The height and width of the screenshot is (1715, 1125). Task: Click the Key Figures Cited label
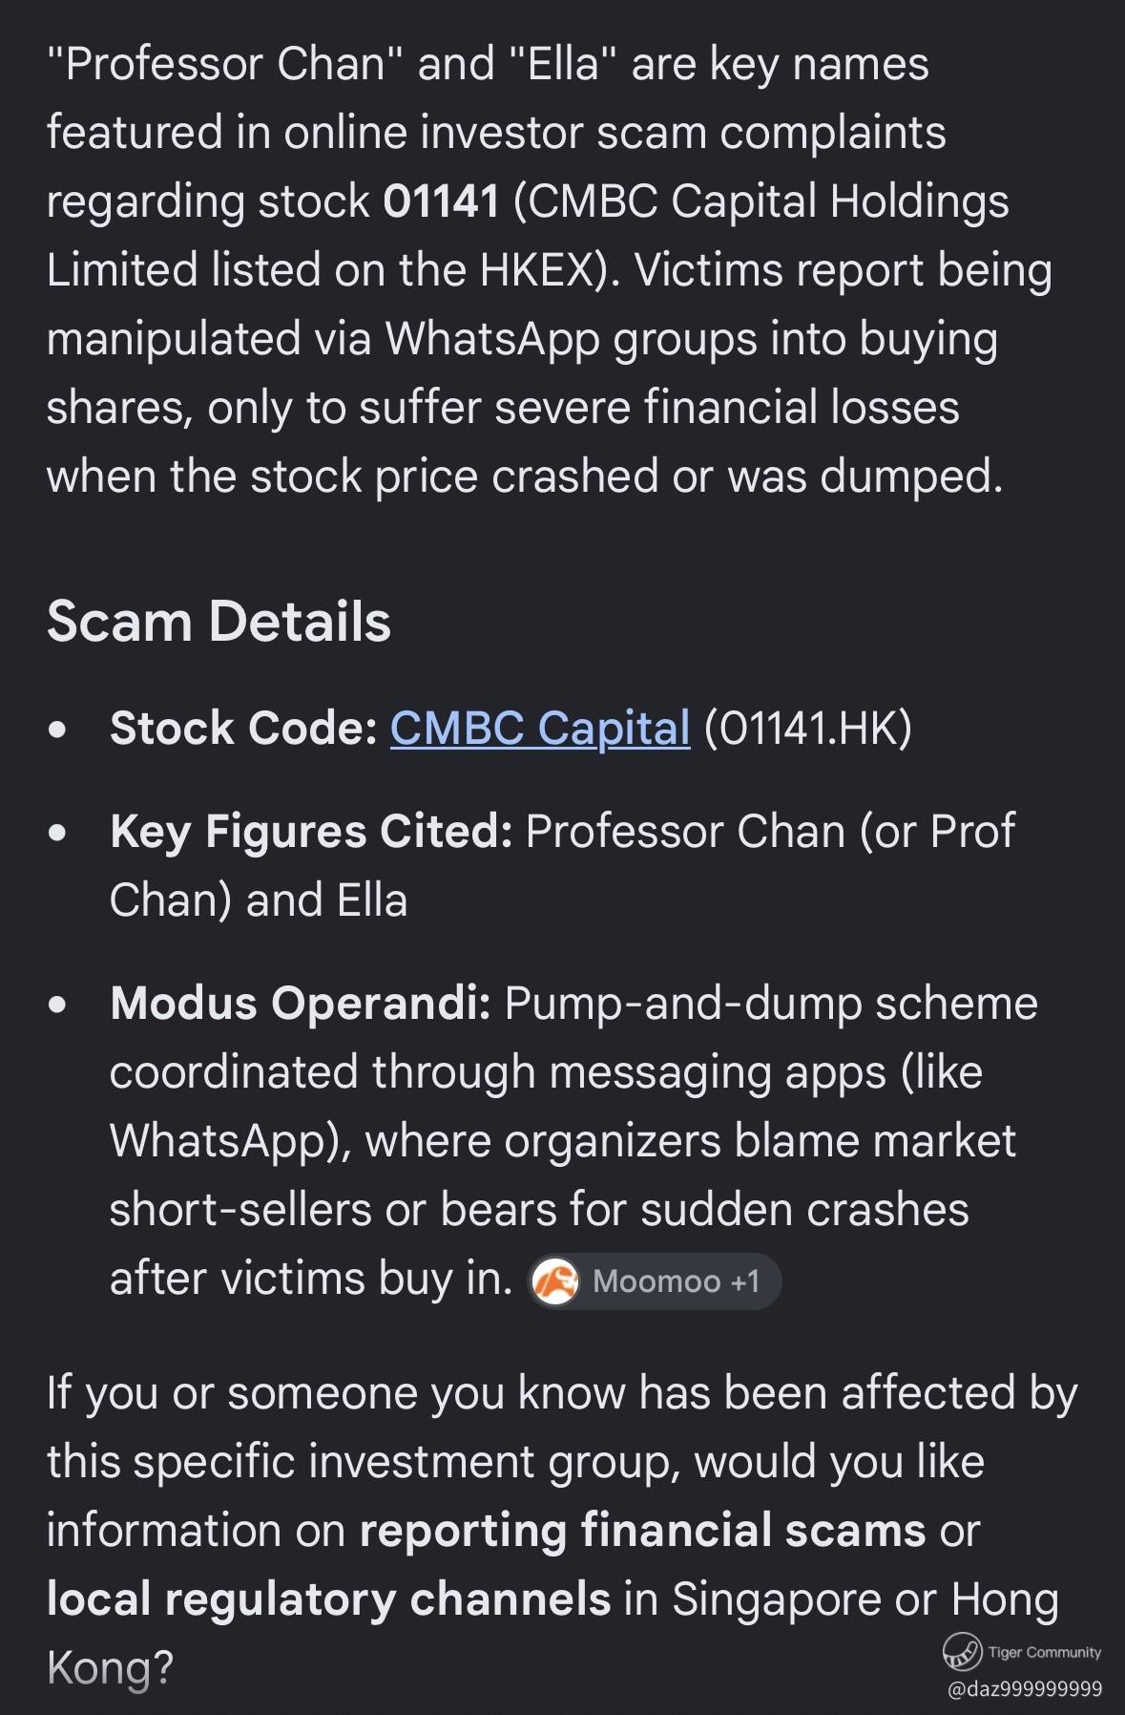[312, 832]
